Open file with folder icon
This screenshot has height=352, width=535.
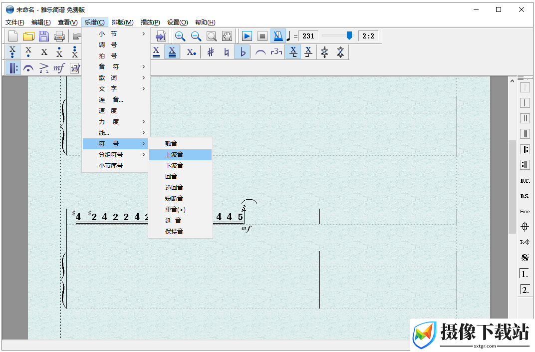[x=28, y=36]
